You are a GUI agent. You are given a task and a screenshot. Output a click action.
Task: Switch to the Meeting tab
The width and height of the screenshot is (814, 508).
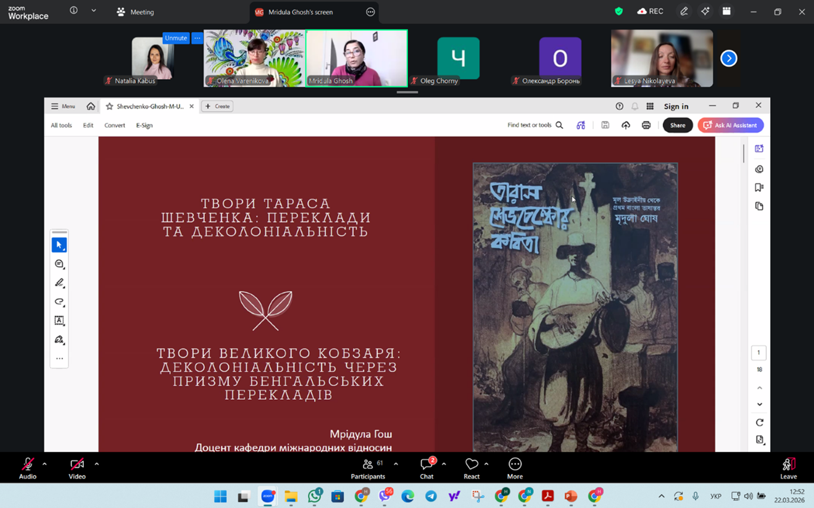[x=136, y=12]
